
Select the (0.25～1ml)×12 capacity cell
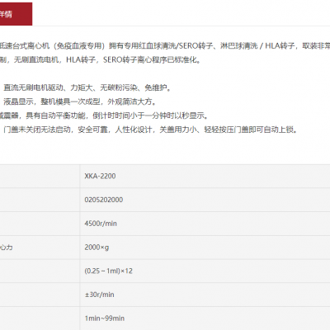205,271
